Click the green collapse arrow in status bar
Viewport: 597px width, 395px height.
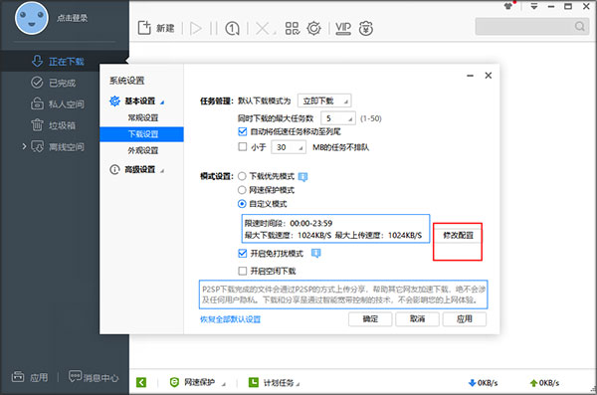click(141, 382)
